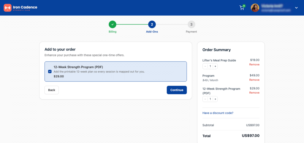This screenshot has height=143, width=304.
Task: Remove 12-Week Strength Program from order summary
Action: 254,93
